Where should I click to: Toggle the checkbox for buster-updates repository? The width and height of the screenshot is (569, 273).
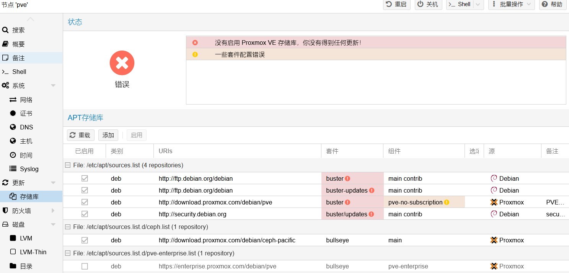coord(85,190)
